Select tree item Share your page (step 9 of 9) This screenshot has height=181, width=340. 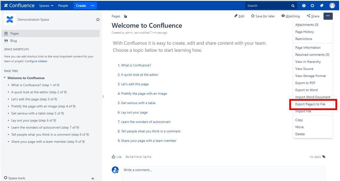point(48,142)
